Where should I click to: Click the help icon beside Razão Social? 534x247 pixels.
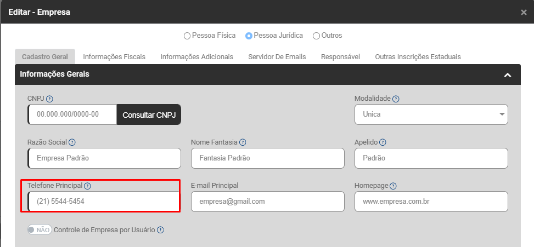[x=72, y=142]
